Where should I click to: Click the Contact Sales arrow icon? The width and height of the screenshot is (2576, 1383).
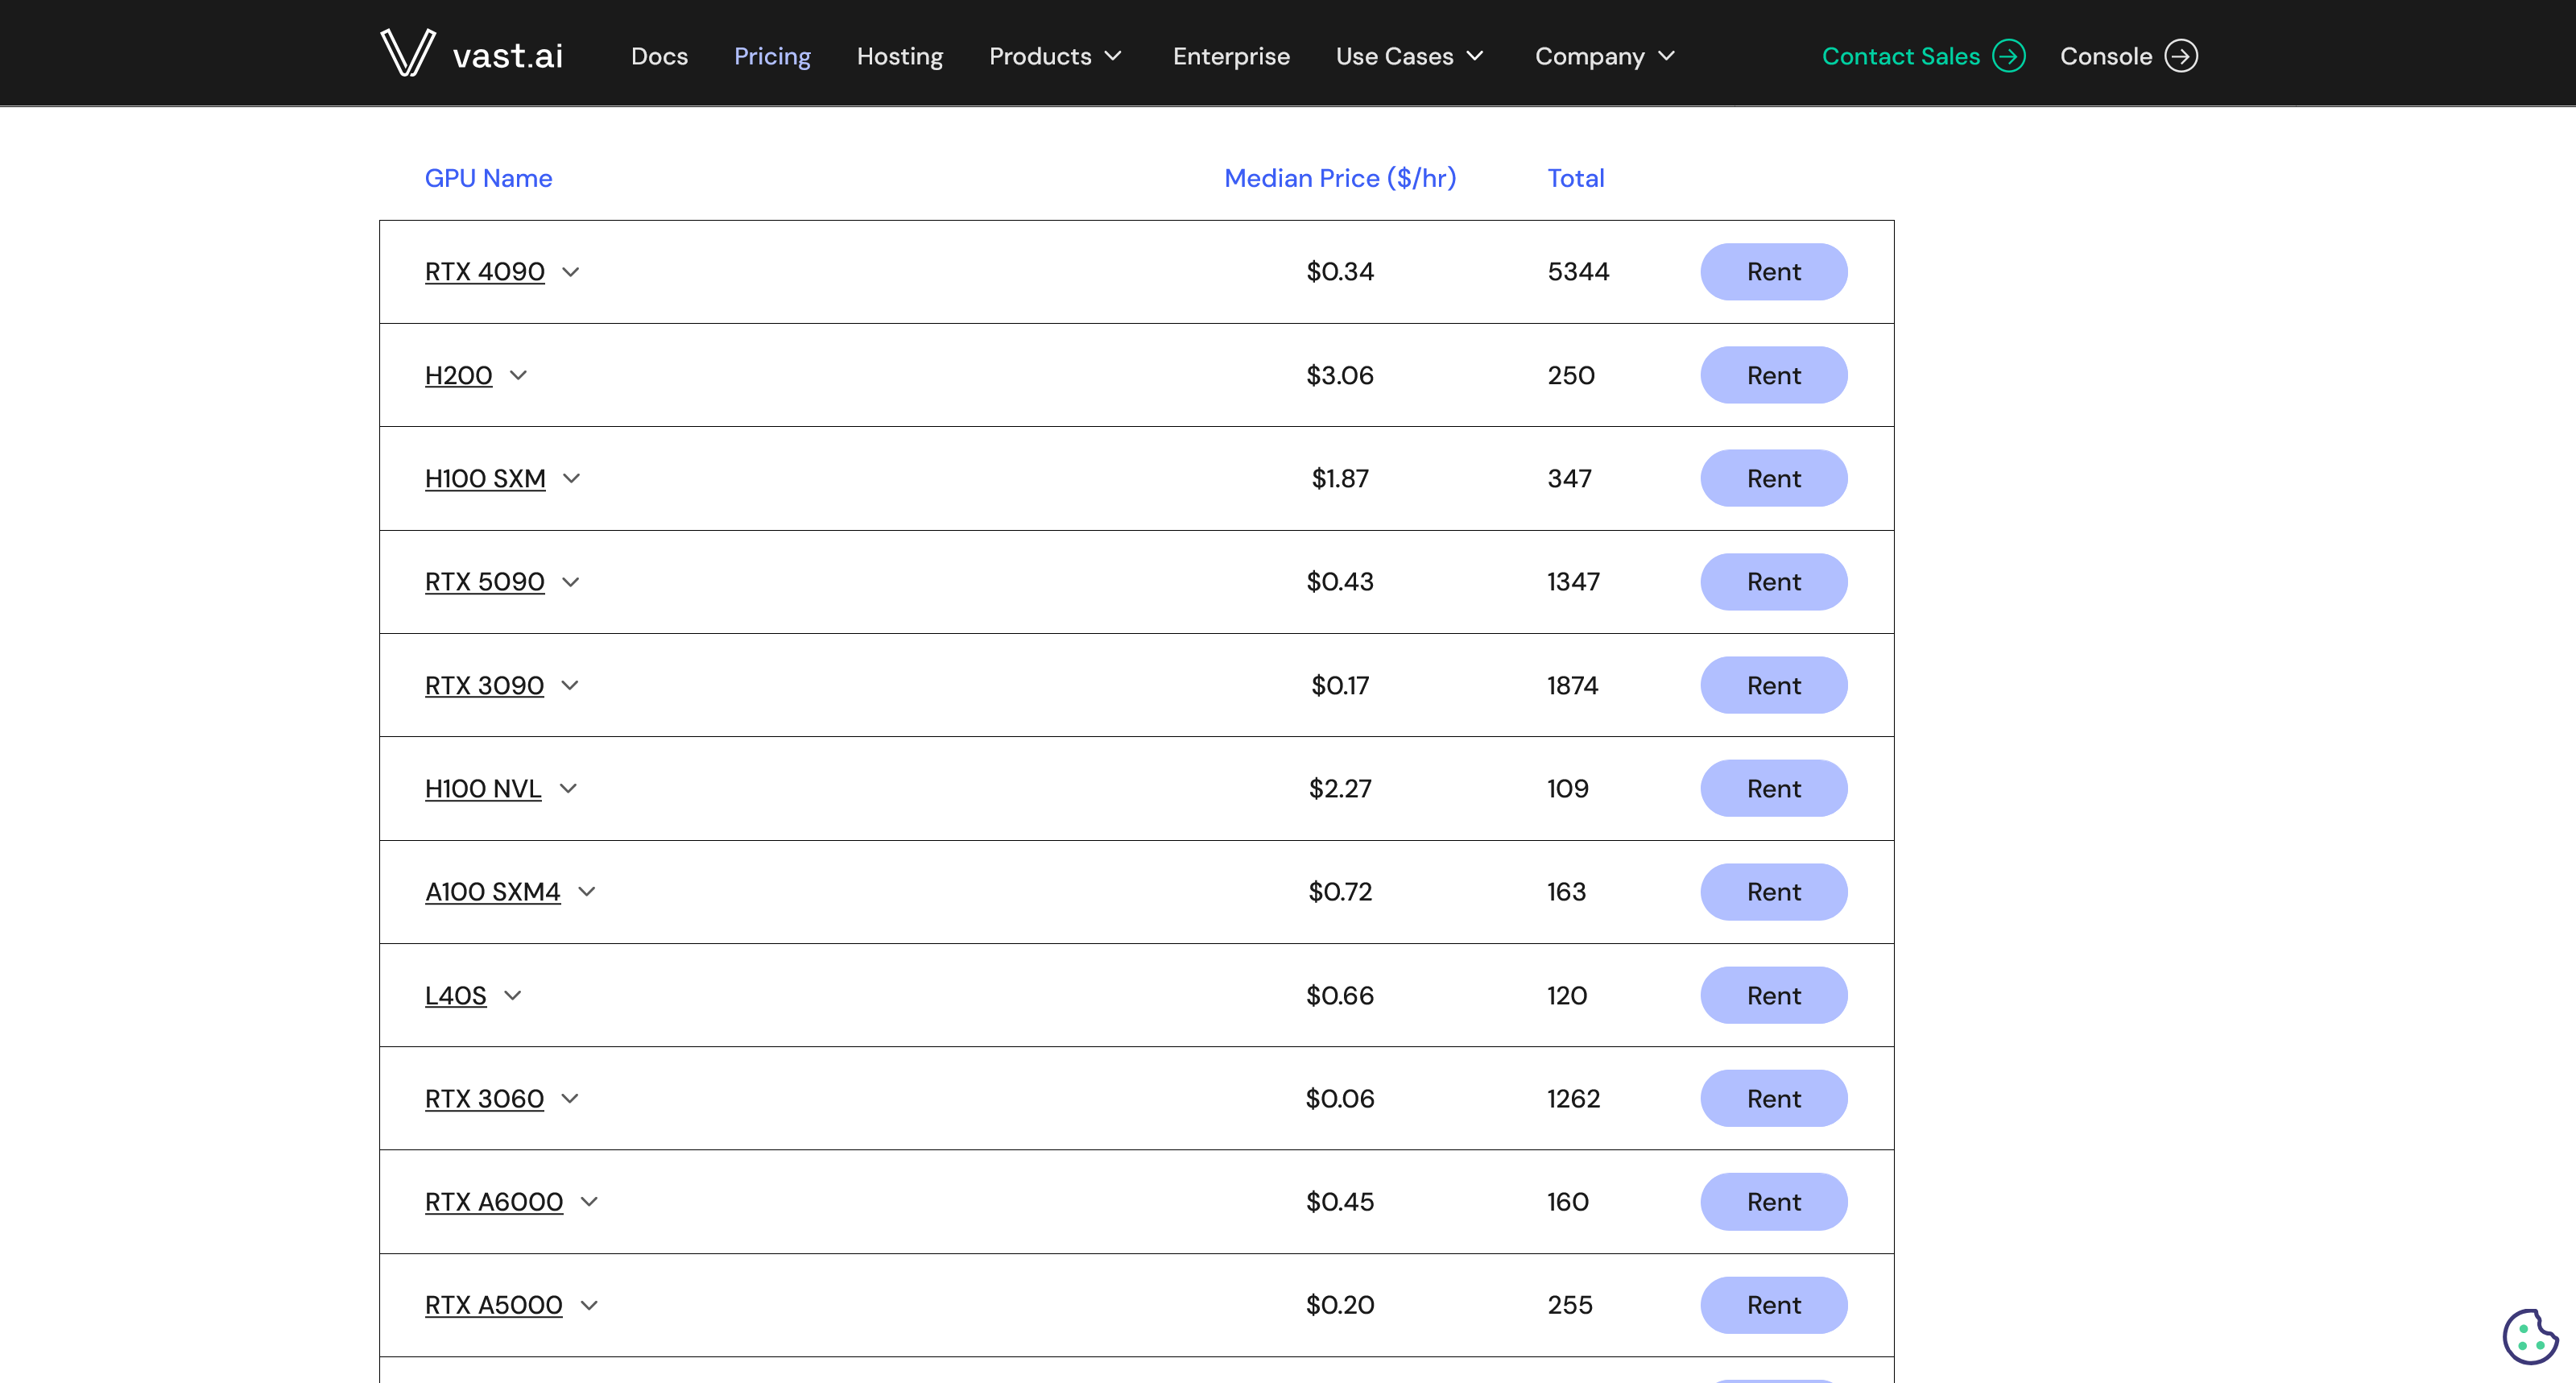click(x=2008, y=56)
